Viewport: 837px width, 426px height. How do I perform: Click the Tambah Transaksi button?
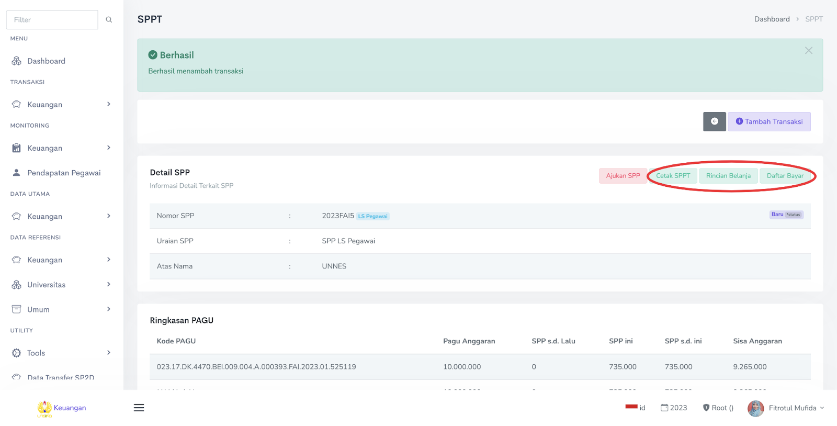pyautogui.click(x=769, y=121)
